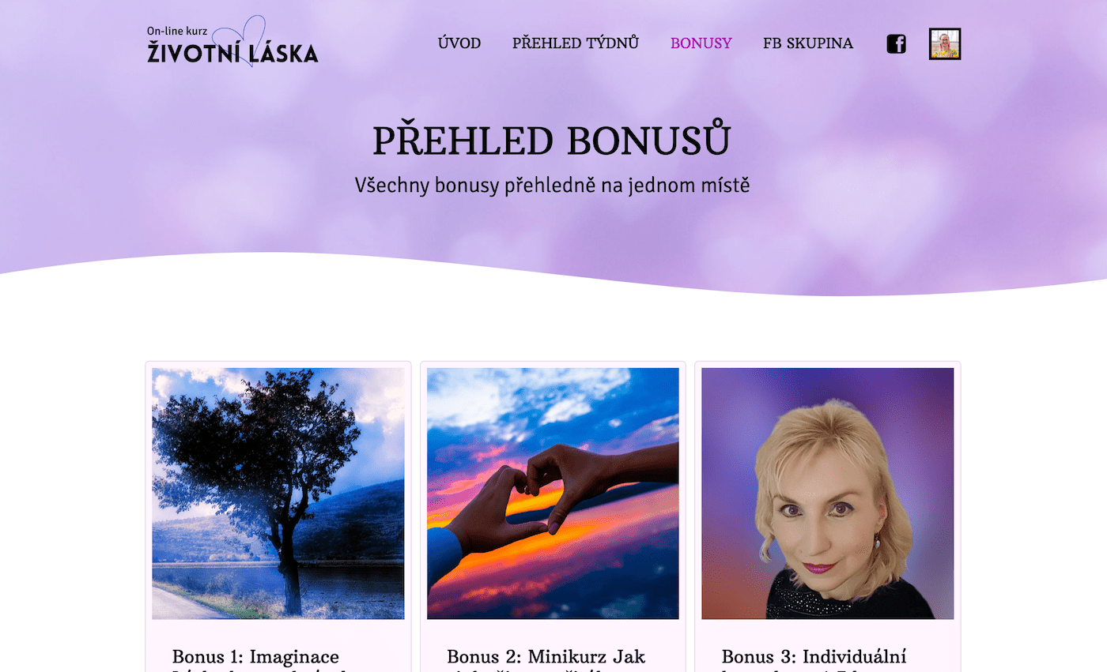The image size is (1107, 672).
Task: Open Přehled týdnů in navigation
Action: 576,43
